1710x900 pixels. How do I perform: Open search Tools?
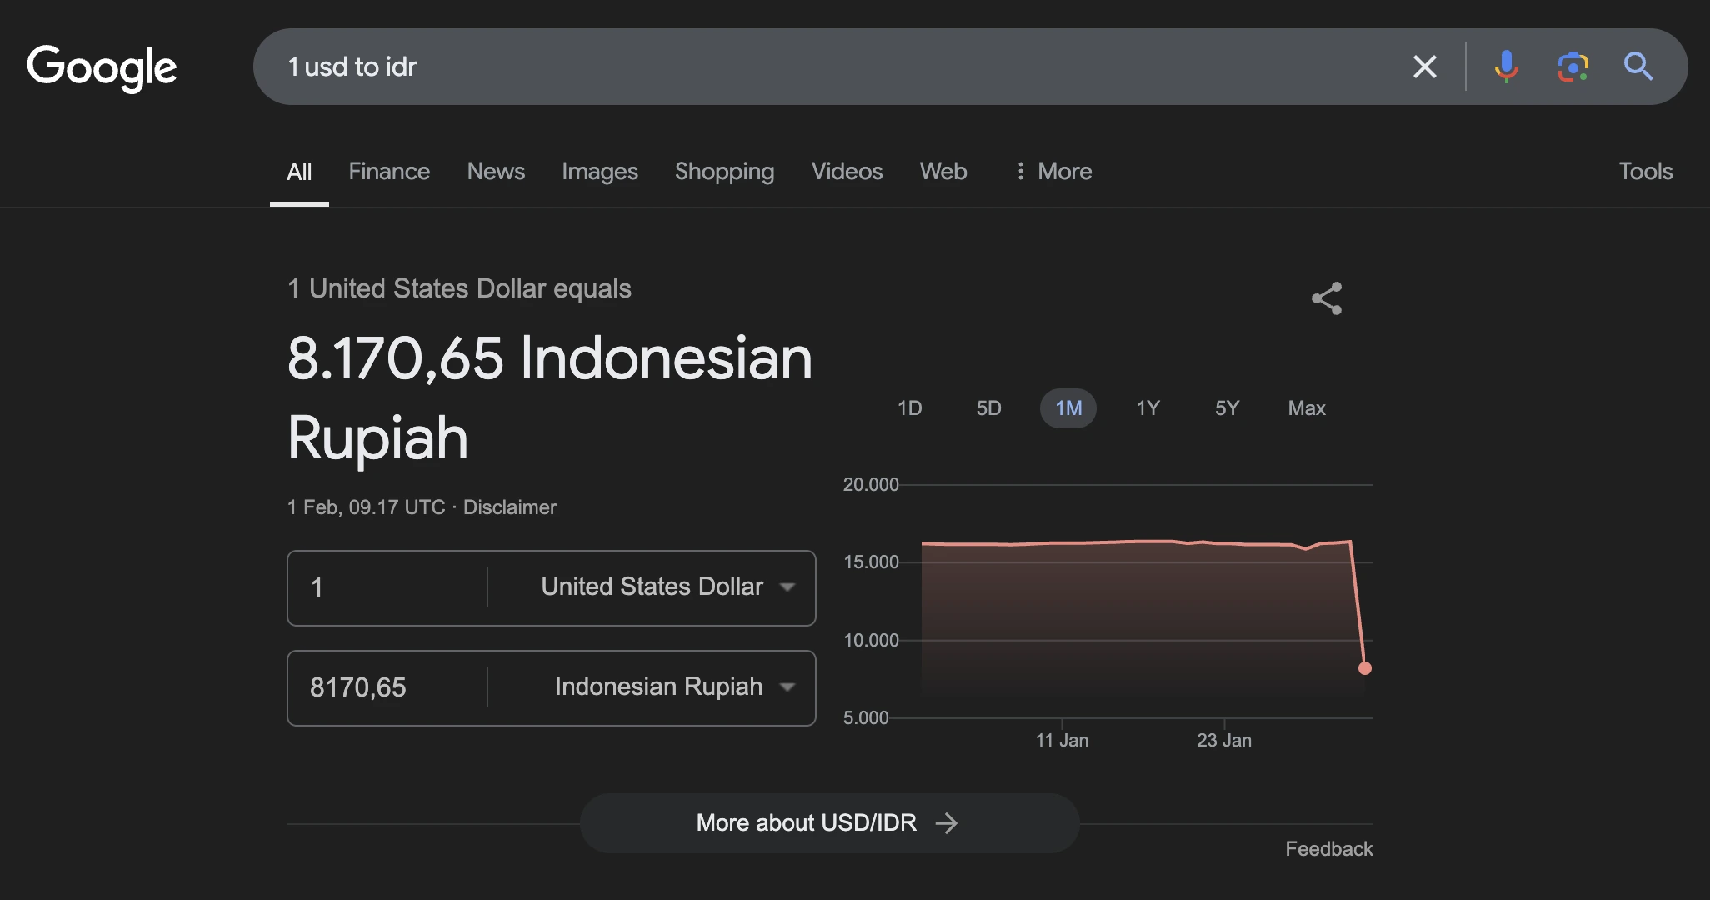[x=1646, y=171]
